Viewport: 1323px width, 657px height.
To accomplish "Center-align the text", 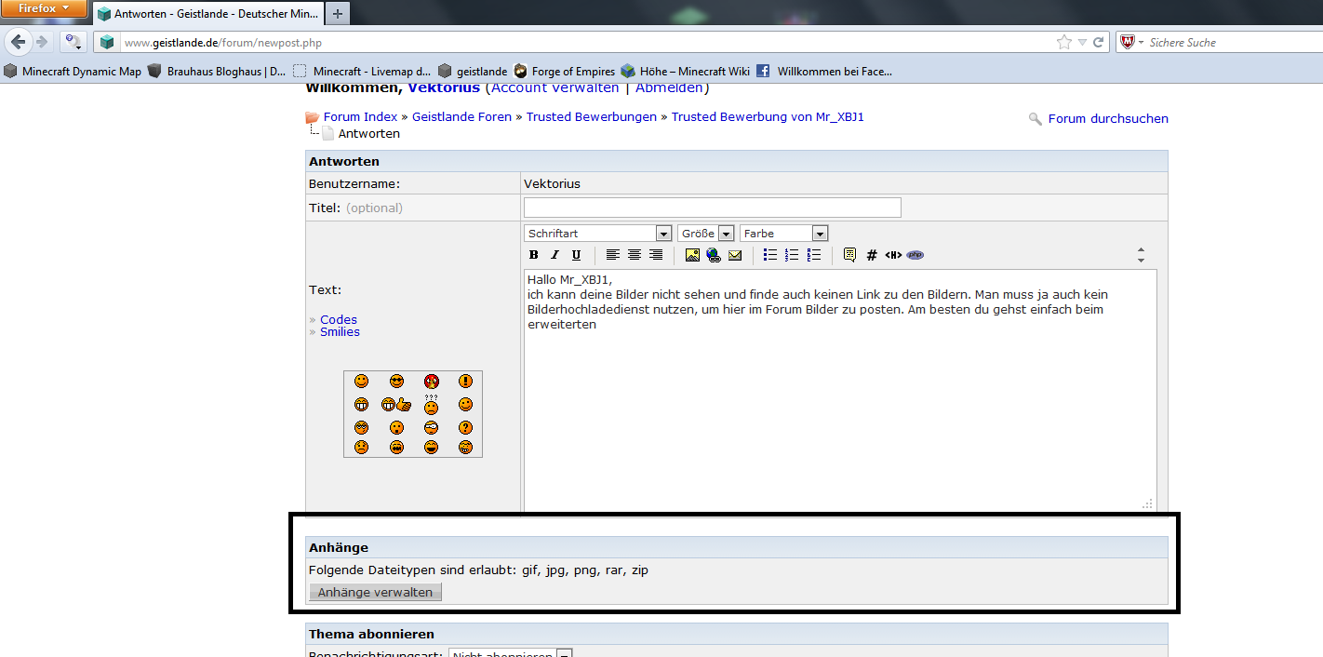I will coord(635,255).
